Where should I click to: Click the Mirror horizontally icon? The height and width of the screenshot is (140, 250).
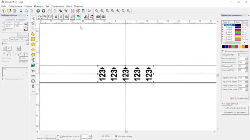click(86, 17)
